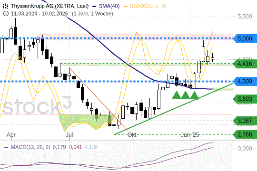Click the Apr label on time axis
Image resolution: width=257 pixels, height=171 pixels.
tap(11, 135)
